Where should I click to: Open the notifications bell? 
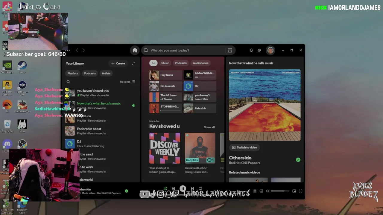[251, 50]
